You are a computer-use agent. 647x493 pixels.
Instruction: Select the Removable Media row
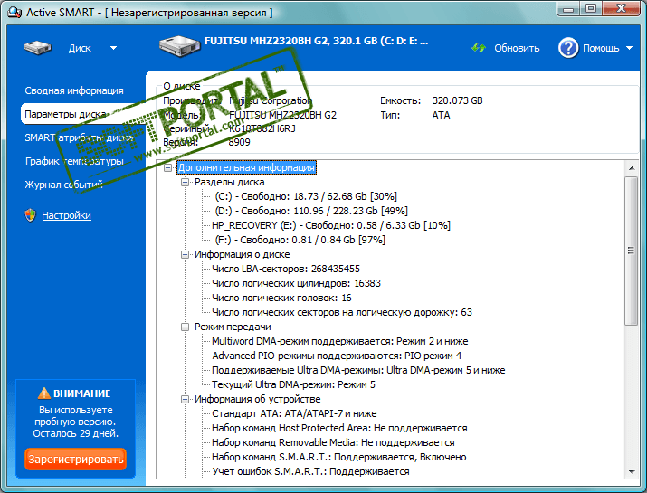point(333,442)
